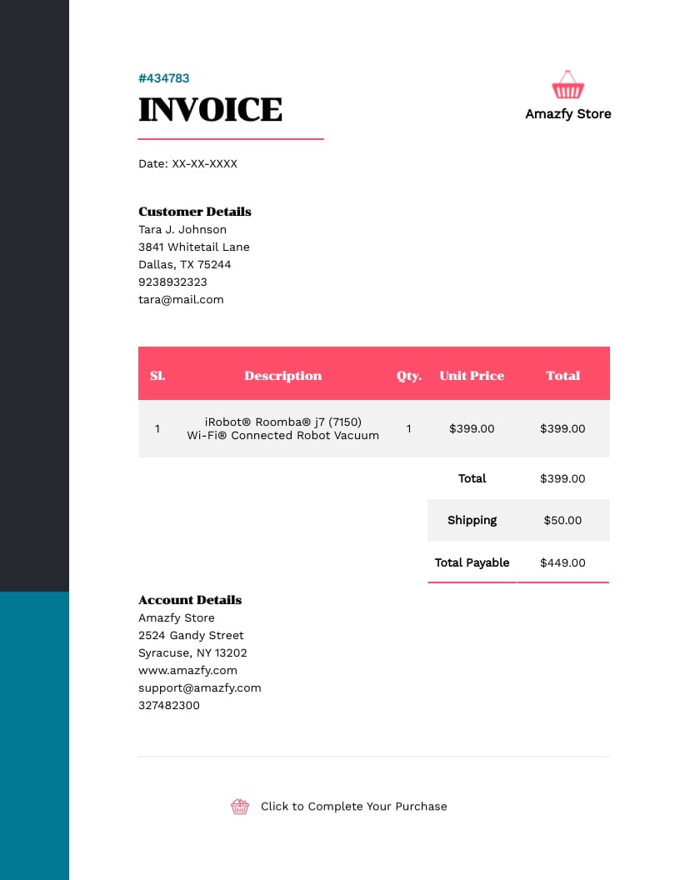Click the Shipping label
The image size is (680, 880).
[x=472, y=520]
